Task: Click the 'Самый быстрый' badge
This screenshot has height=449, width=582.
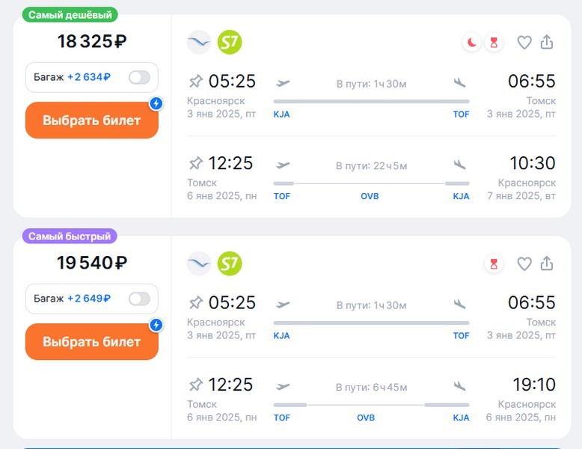Action: tap(69, 236)
